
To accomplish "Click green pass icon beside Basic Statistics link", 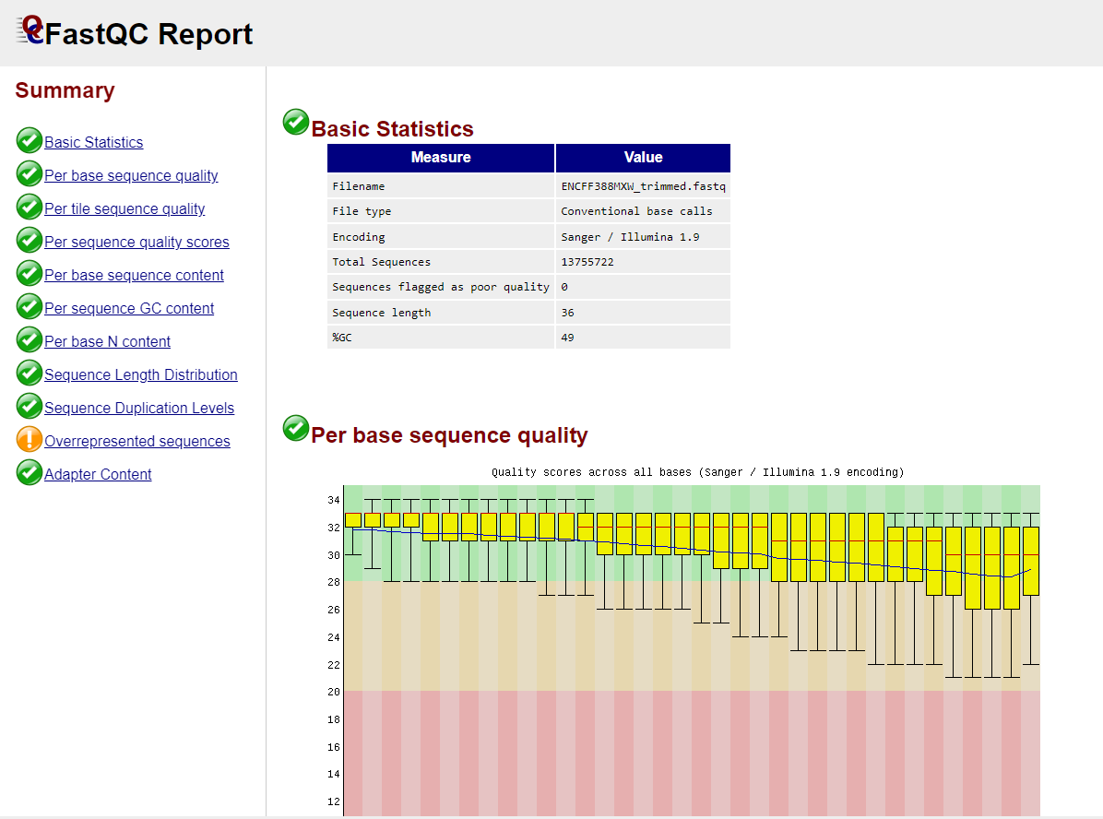I will pyautogui.click(x=29, y=141).
